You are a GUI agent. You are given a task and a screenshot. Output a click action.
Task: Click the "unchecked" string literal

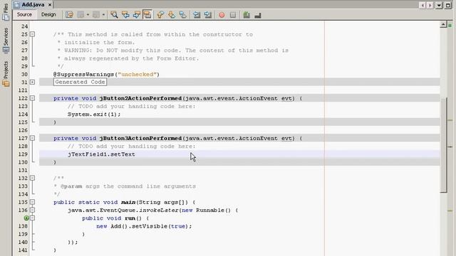pos(137,74)
